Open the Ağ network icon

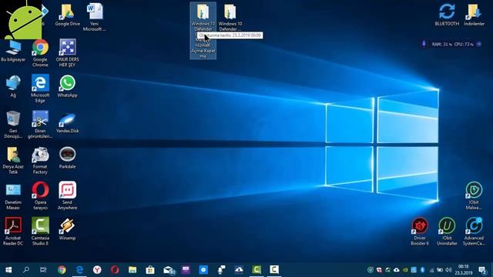click(13, 86)
